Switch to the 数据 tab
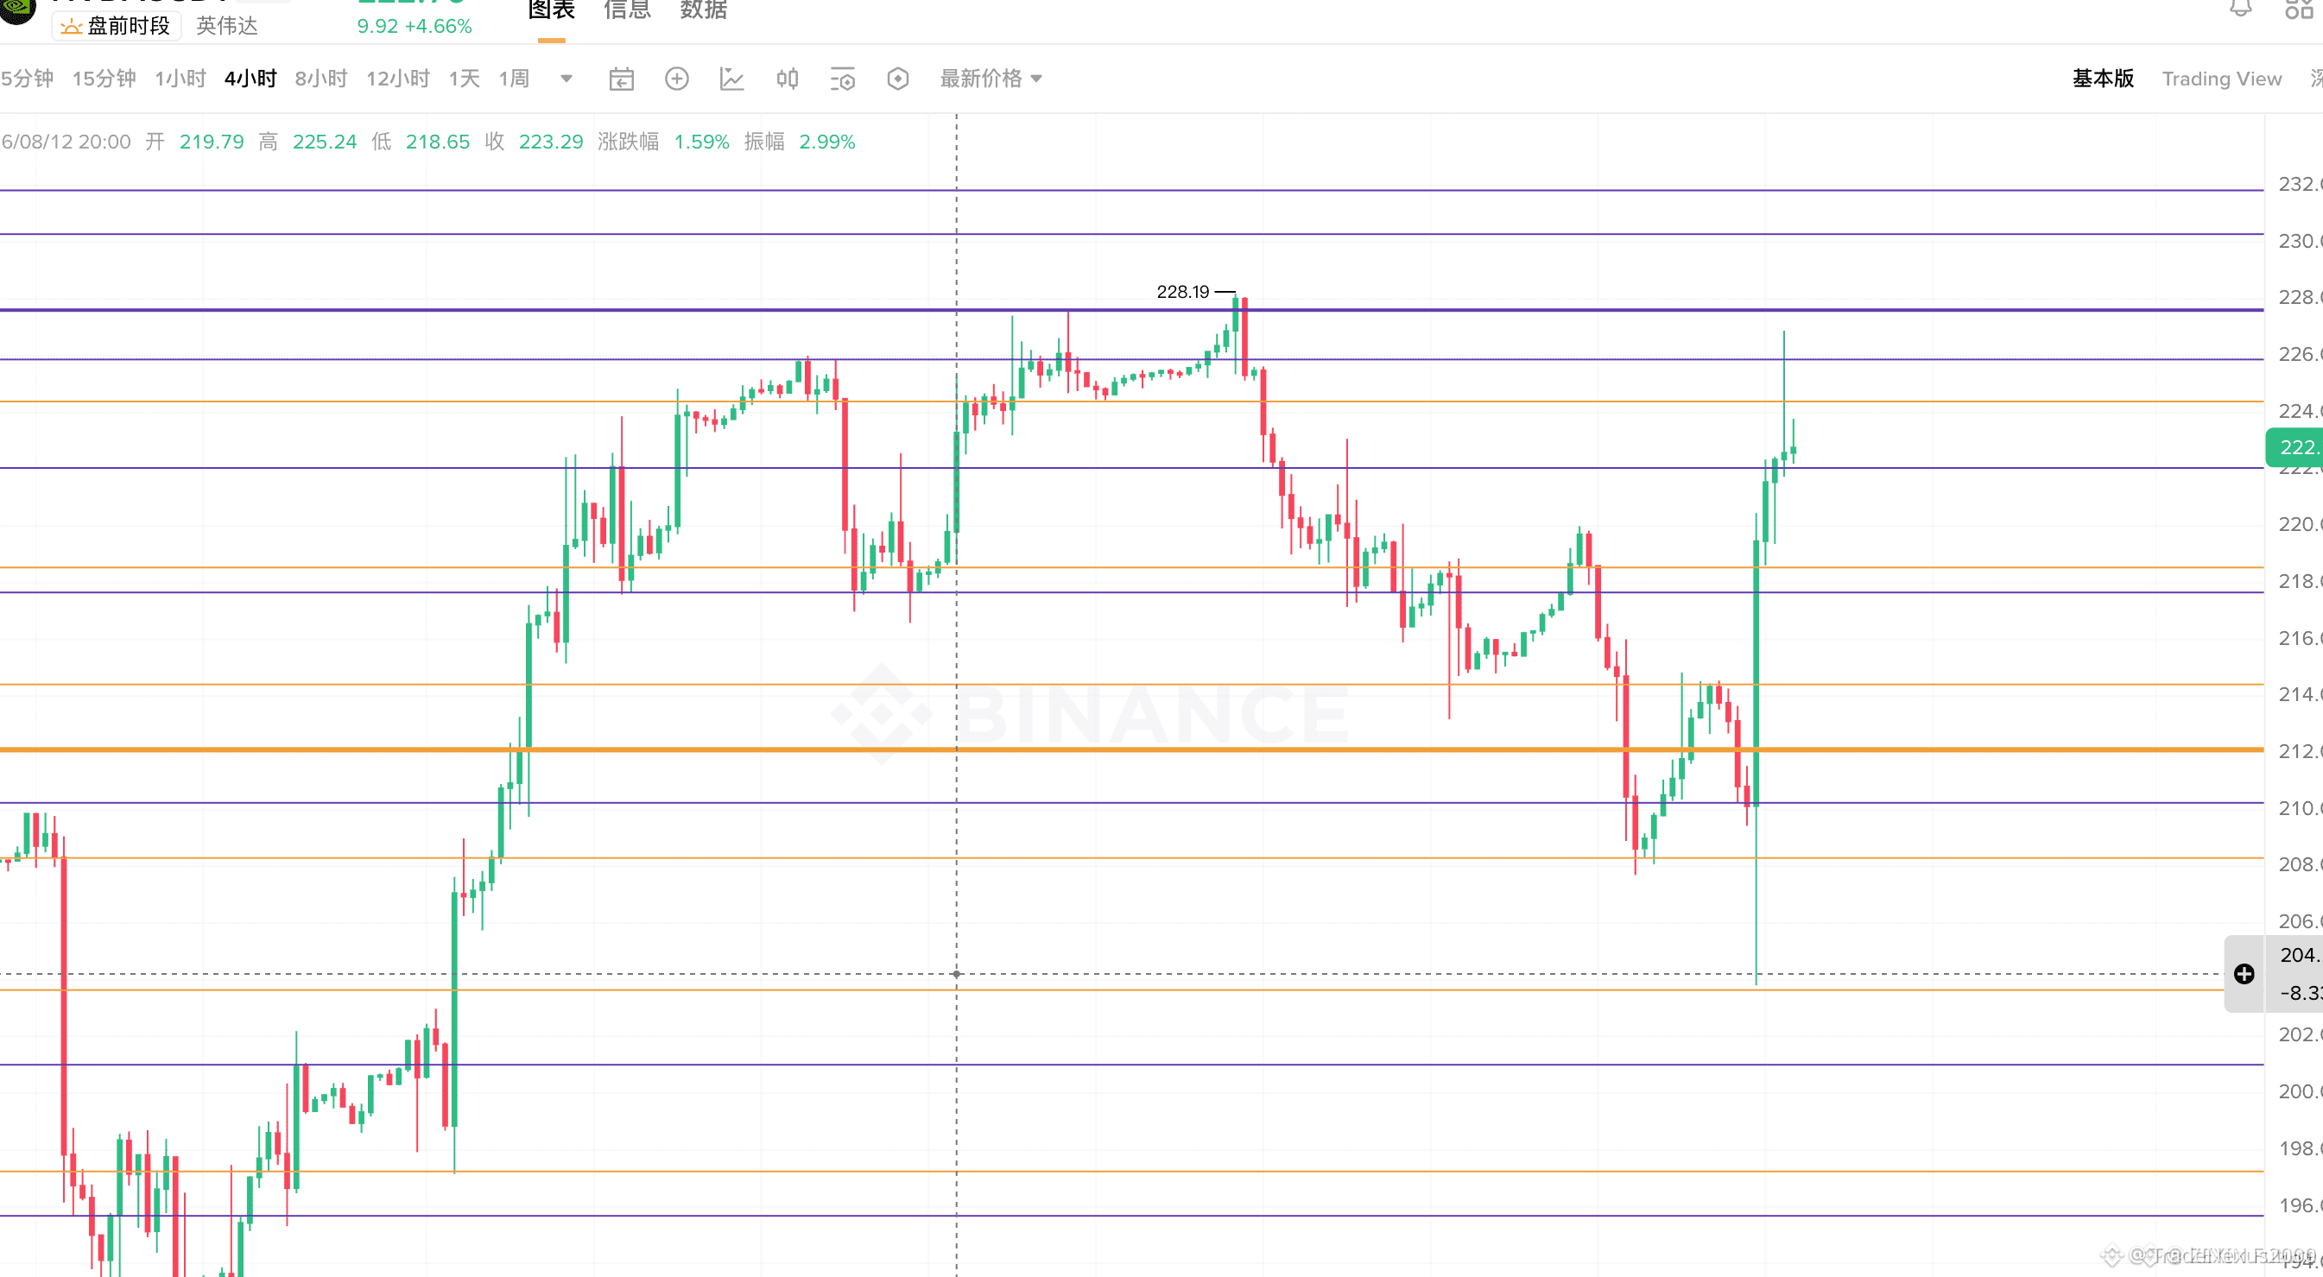This screenshot has width=2323, height=1277. tap(704, 11)
